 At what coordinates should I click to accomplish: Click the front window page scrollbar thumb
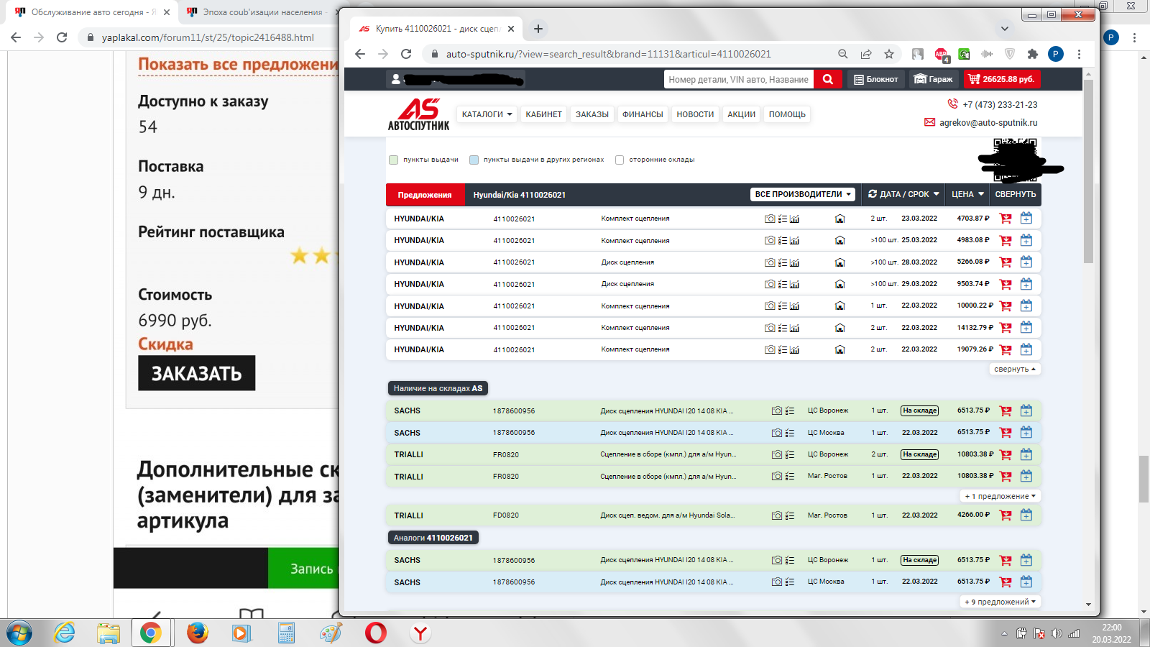point(1088,171)
